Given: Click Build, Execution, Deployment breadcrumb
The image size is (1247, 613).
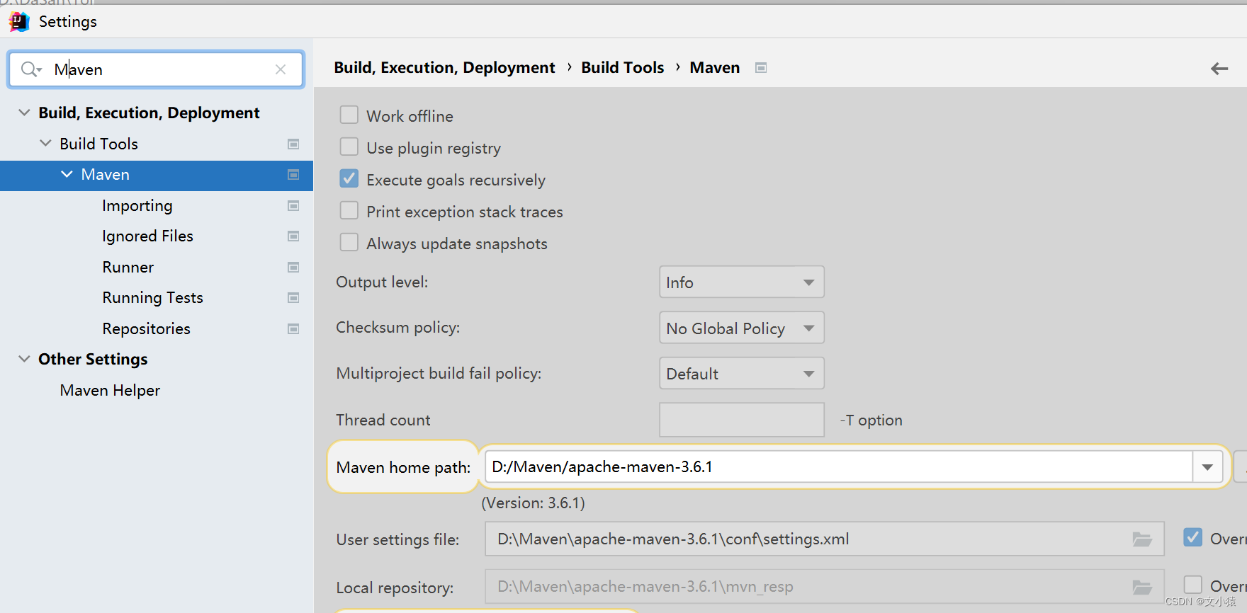Looking at the screenshot, I should pos(444,68).
